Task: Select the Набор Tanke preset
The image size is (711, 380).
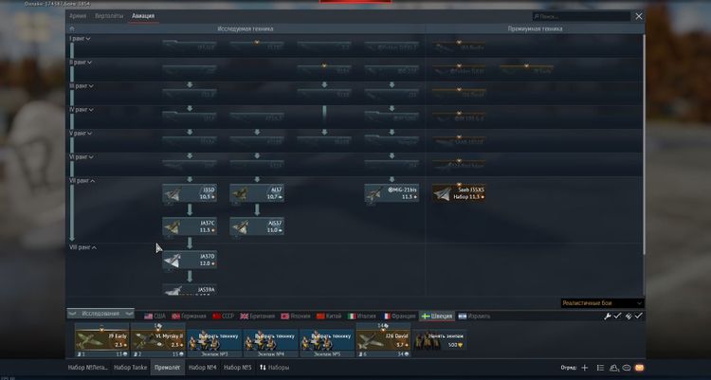Action: (129, 367)
